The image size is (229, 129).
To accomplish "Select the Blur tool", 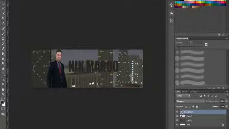I will [3, 59].
